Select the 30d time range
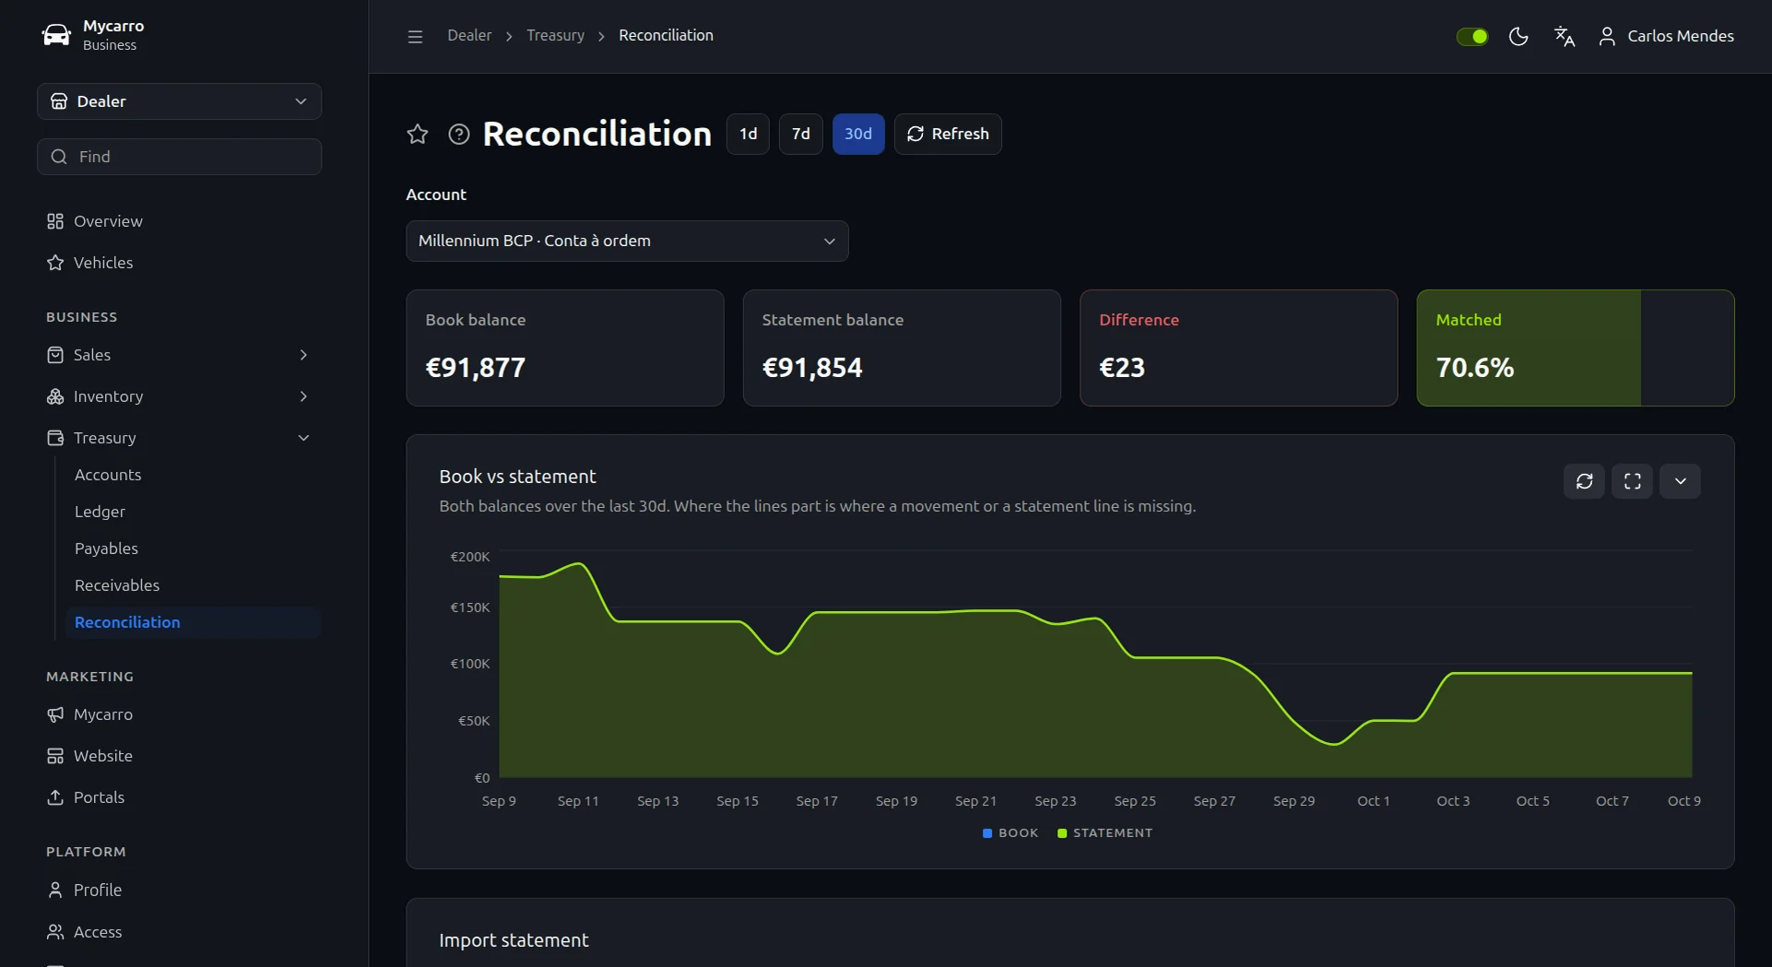This screenshot has height=967, width=1772. click(x=858, y=135)
